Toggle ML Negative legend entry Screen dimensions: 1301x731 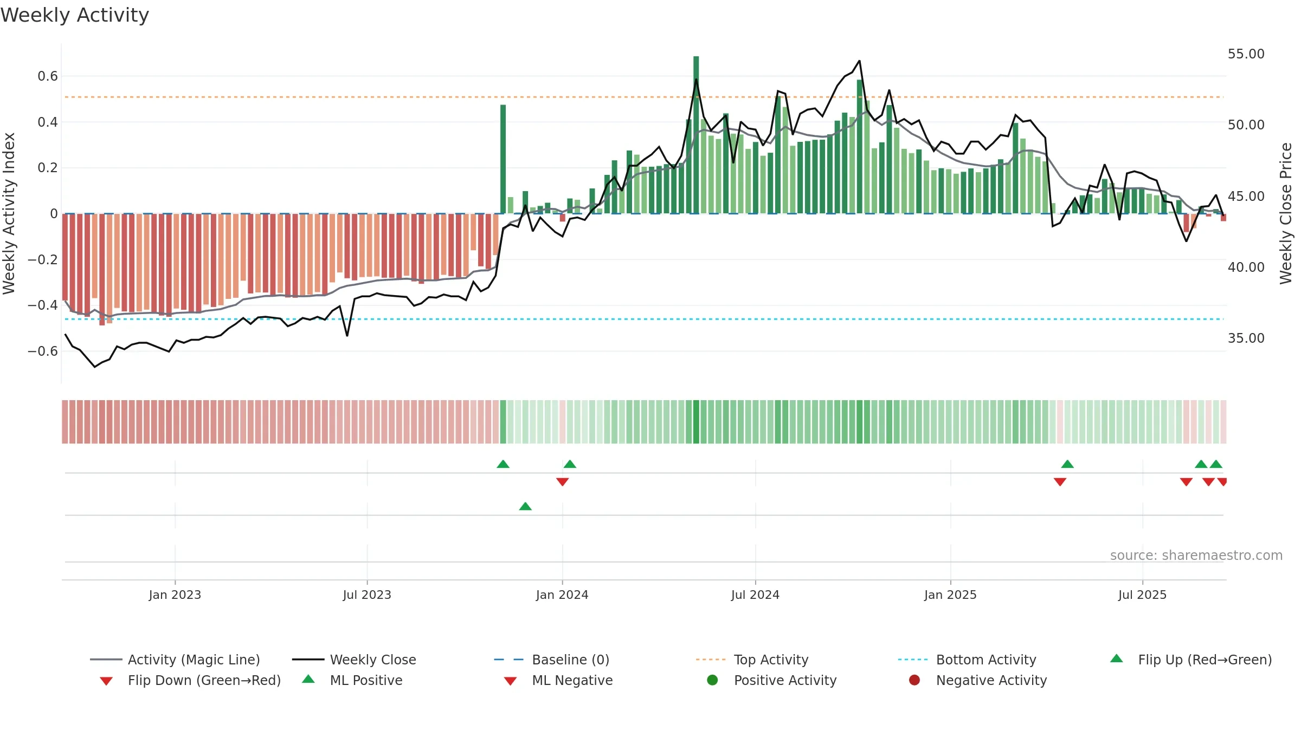pos(558,680)
